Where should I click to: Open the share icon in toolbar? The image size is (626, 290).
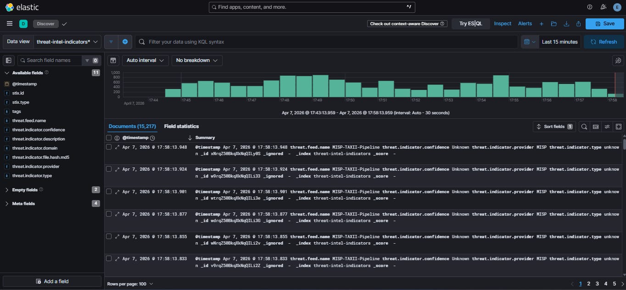pos(578,24)
